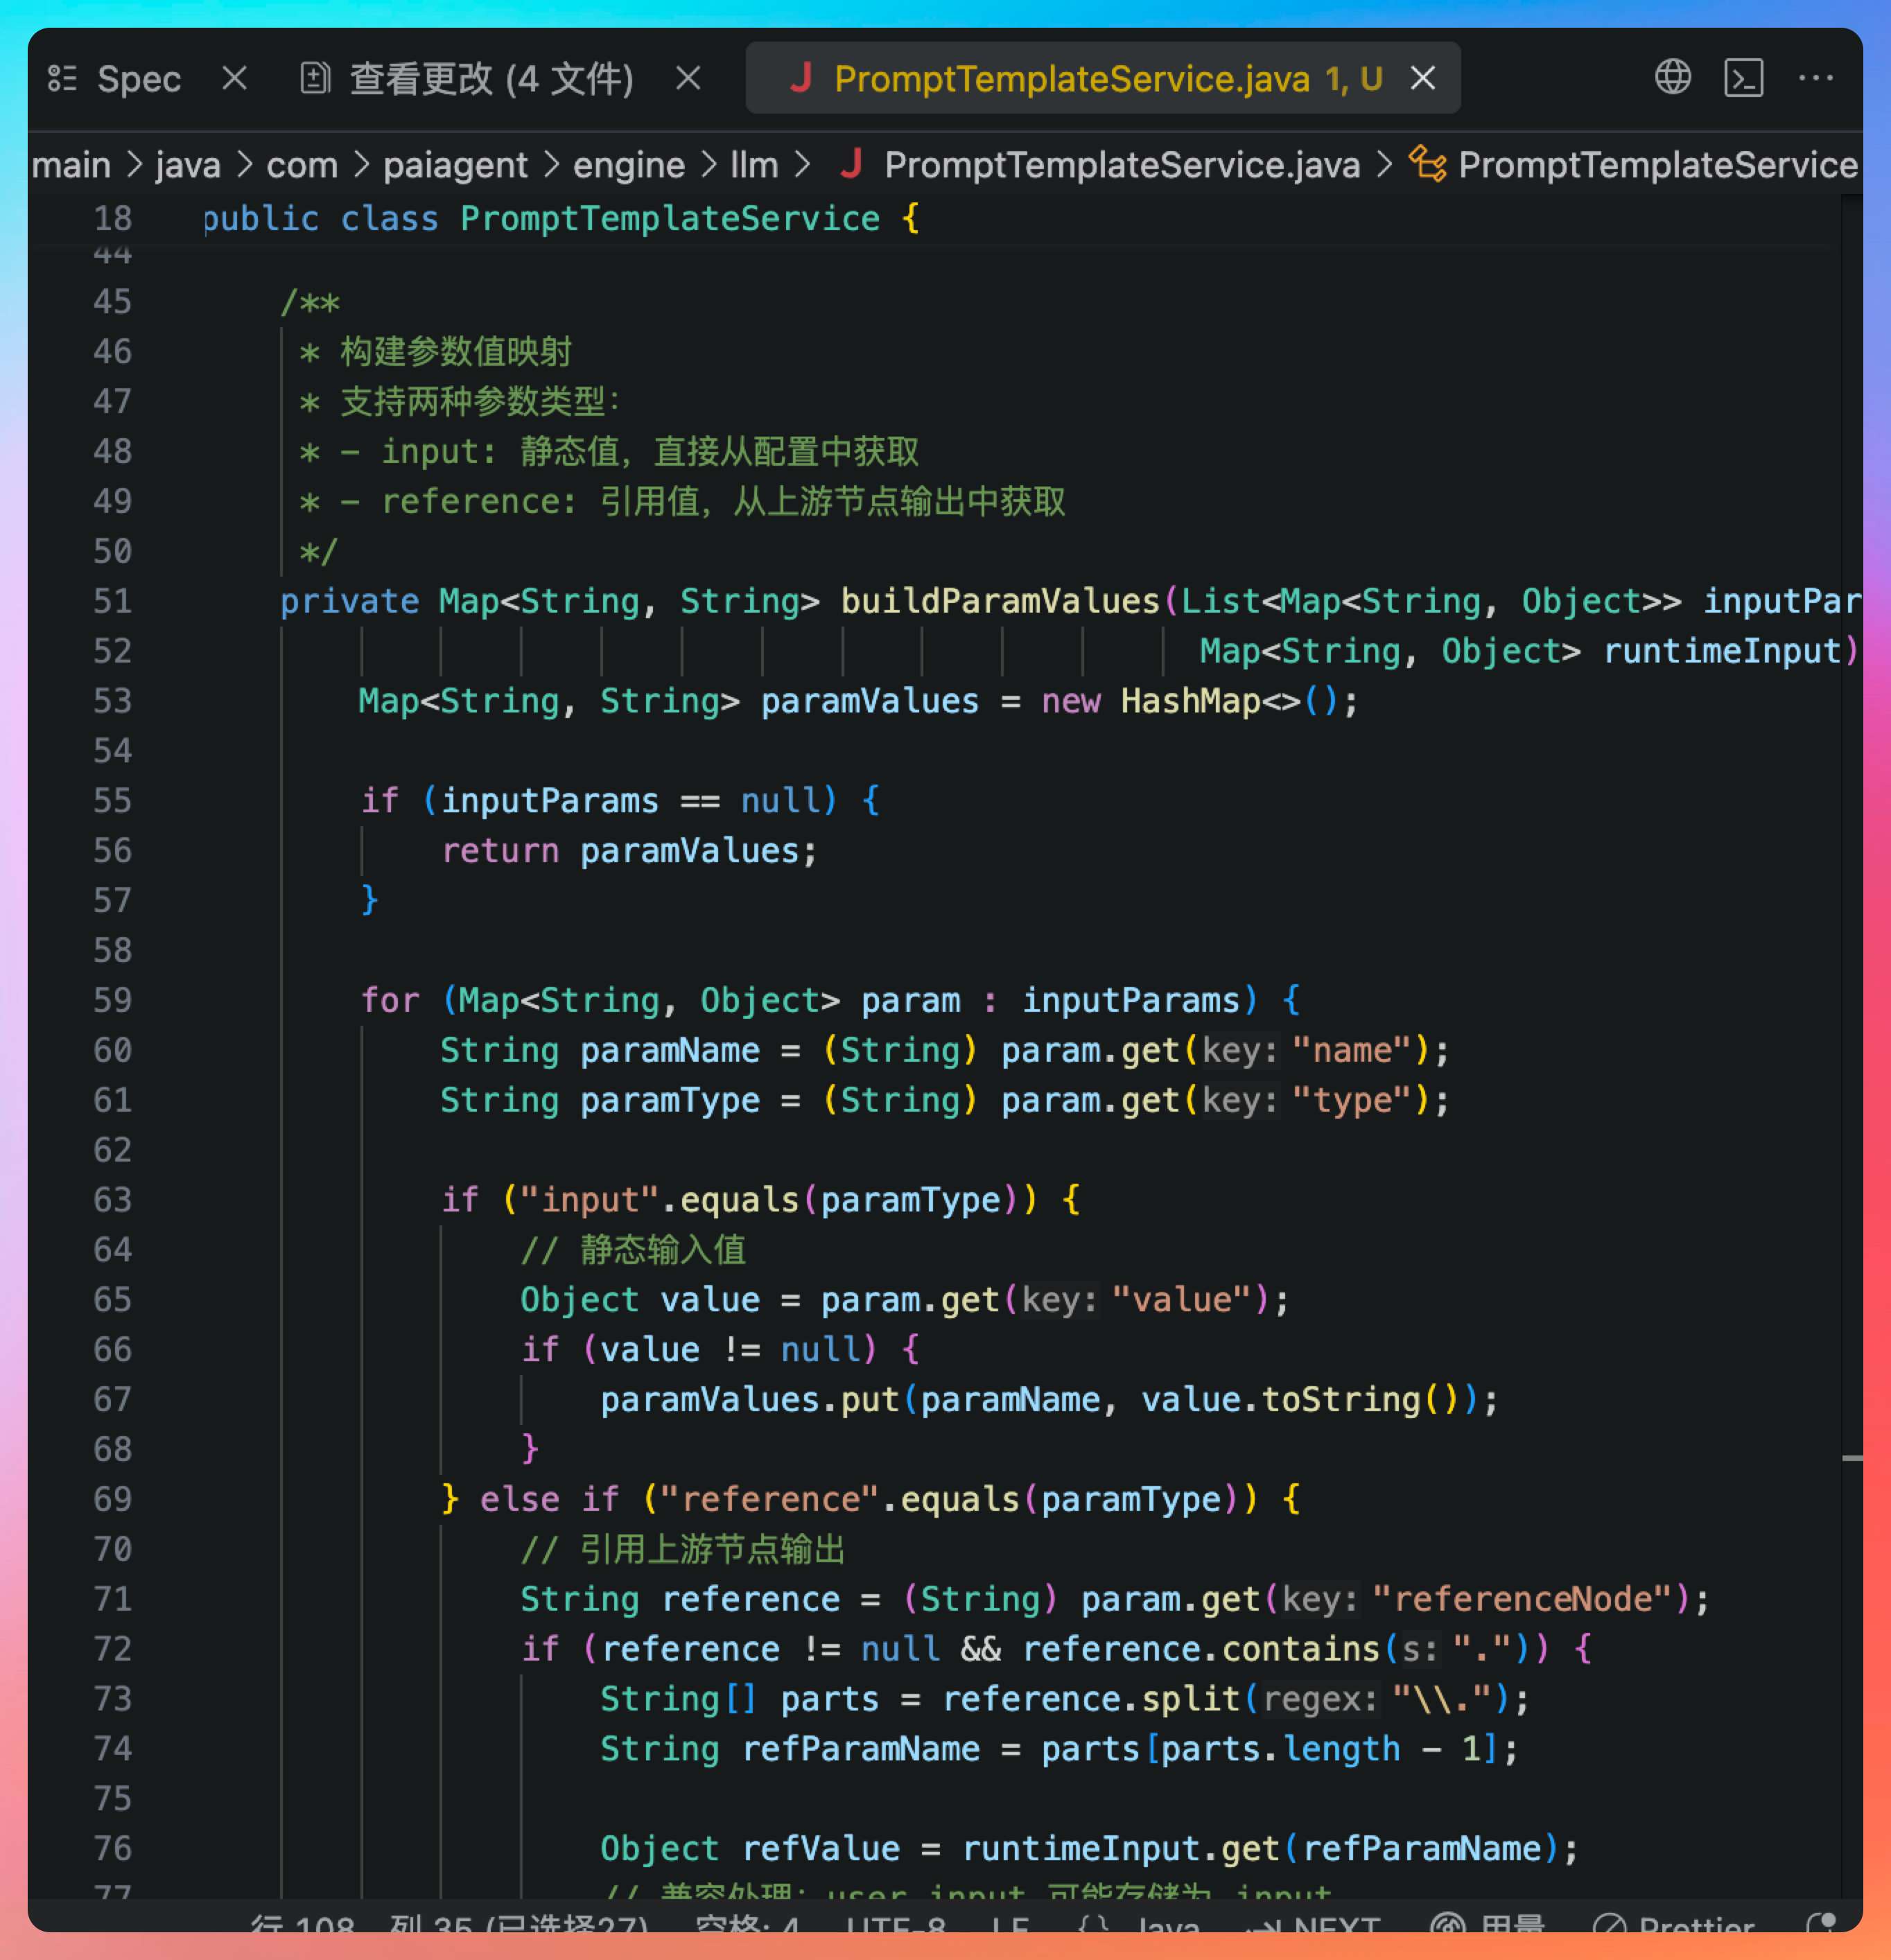Close the Spec tab
The image size is (1891, 1960).
coord(234,78)
